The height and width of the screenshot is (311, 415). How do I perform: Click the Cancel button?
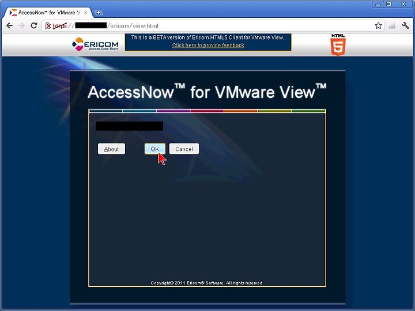click(x=184, y=149)
